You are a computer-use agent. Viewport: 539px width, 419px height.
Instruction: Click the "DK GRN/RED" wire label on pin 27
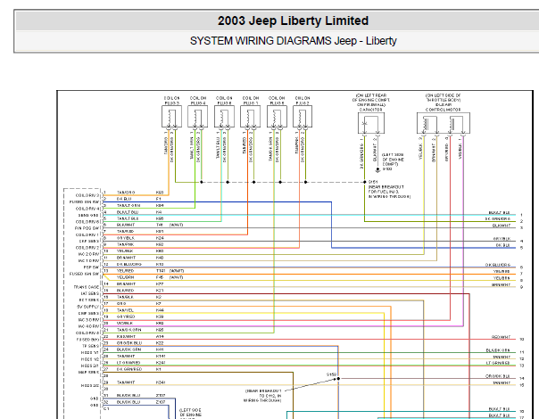pyautogui.click(x=129, y=369)
